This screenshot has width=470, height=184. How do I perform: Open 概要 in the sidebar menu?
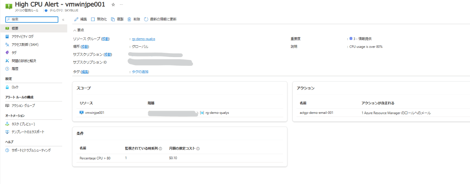coord(34,28)
